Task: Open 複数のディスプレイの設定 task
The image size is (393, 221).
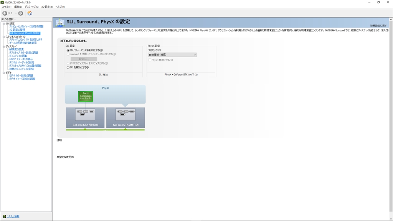Action: [21, 69]
